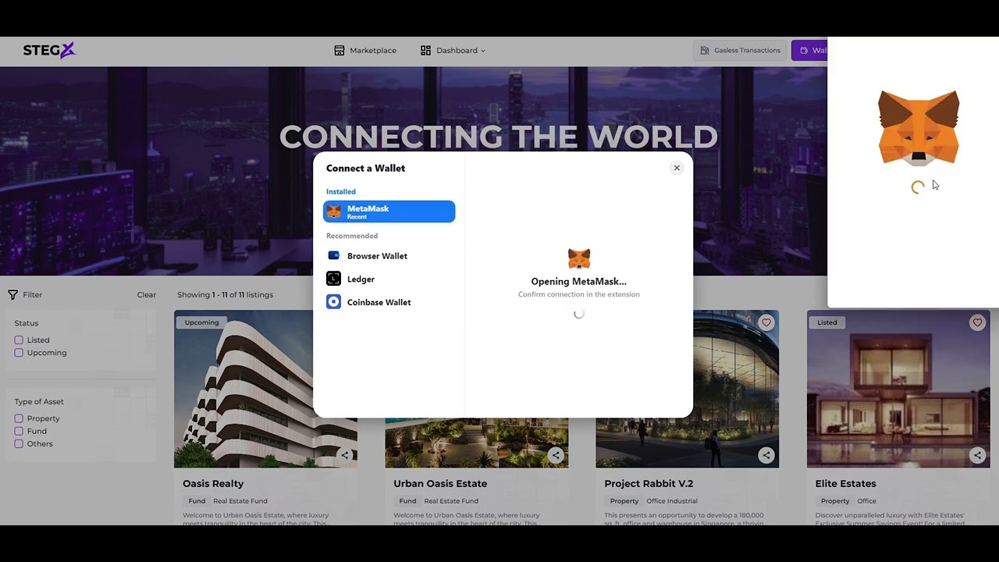Viewport: 999px width, 562px height.
Task: Click the Upcoming badge on Oasis Realty
Action: point(201,322)
